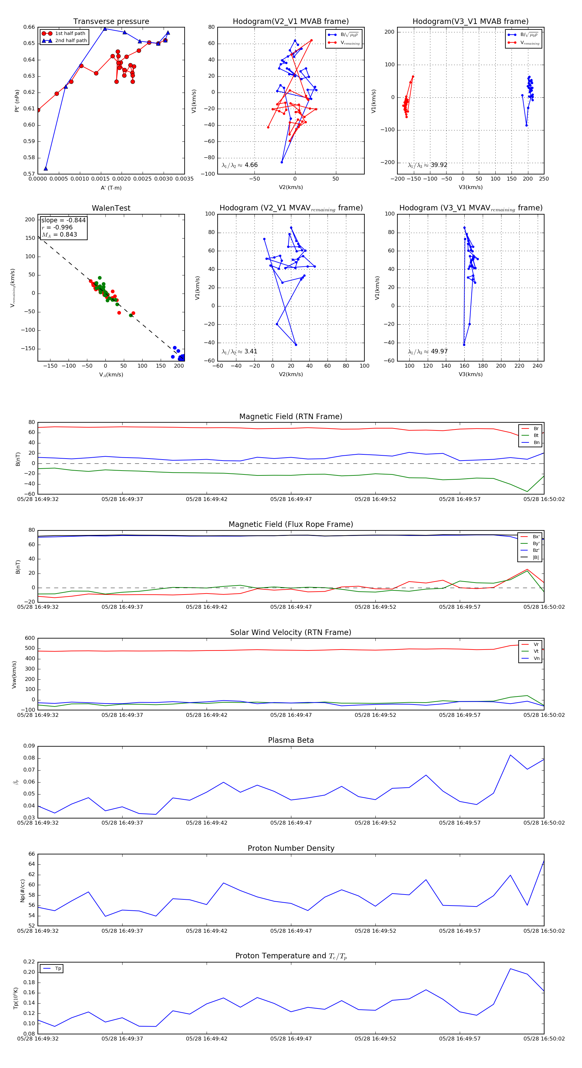Image resolution: width=582 pixels, height=1068 pixels.
Task: Click the 'Transverse pressure' plot title
Action: click(x=111, y=22)
